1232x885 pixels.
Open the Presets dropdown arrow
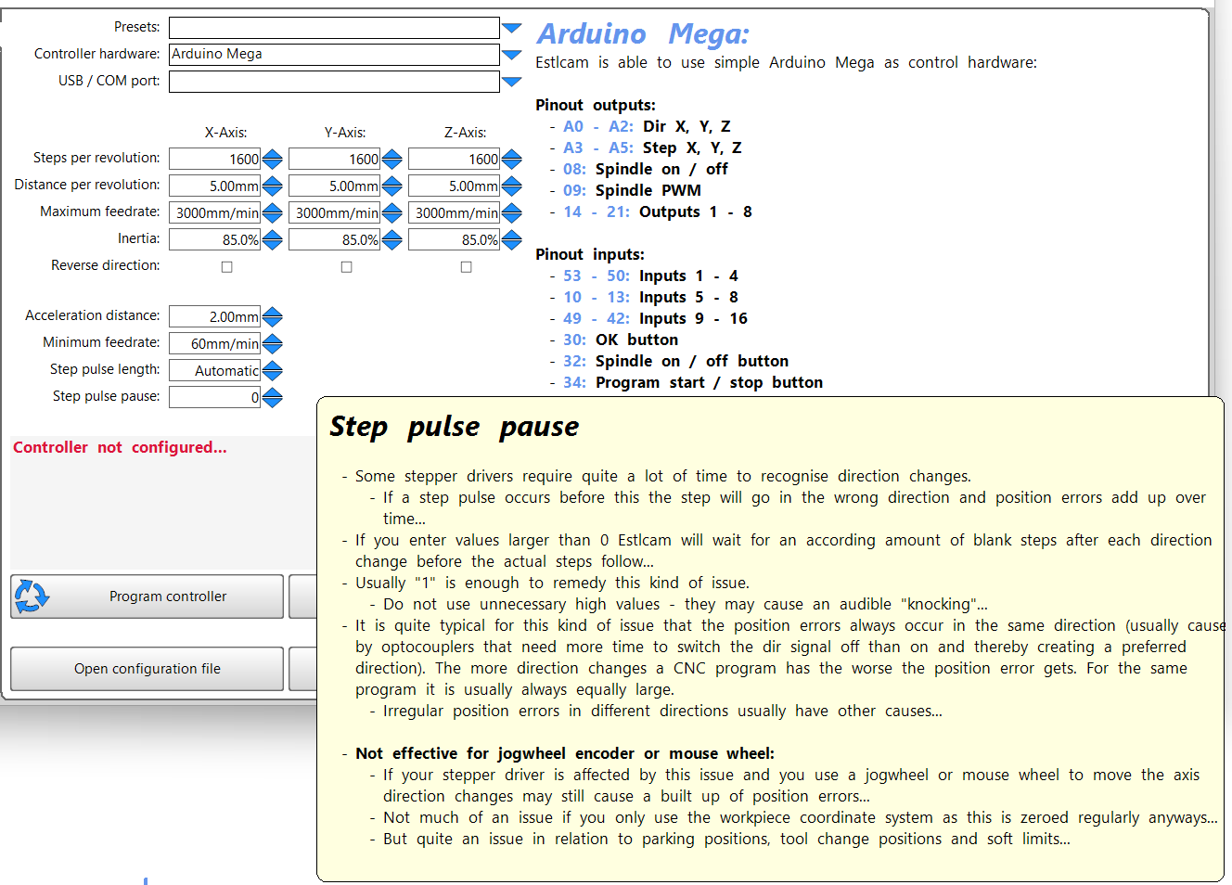pyautogui.click(x=511, y=28)
